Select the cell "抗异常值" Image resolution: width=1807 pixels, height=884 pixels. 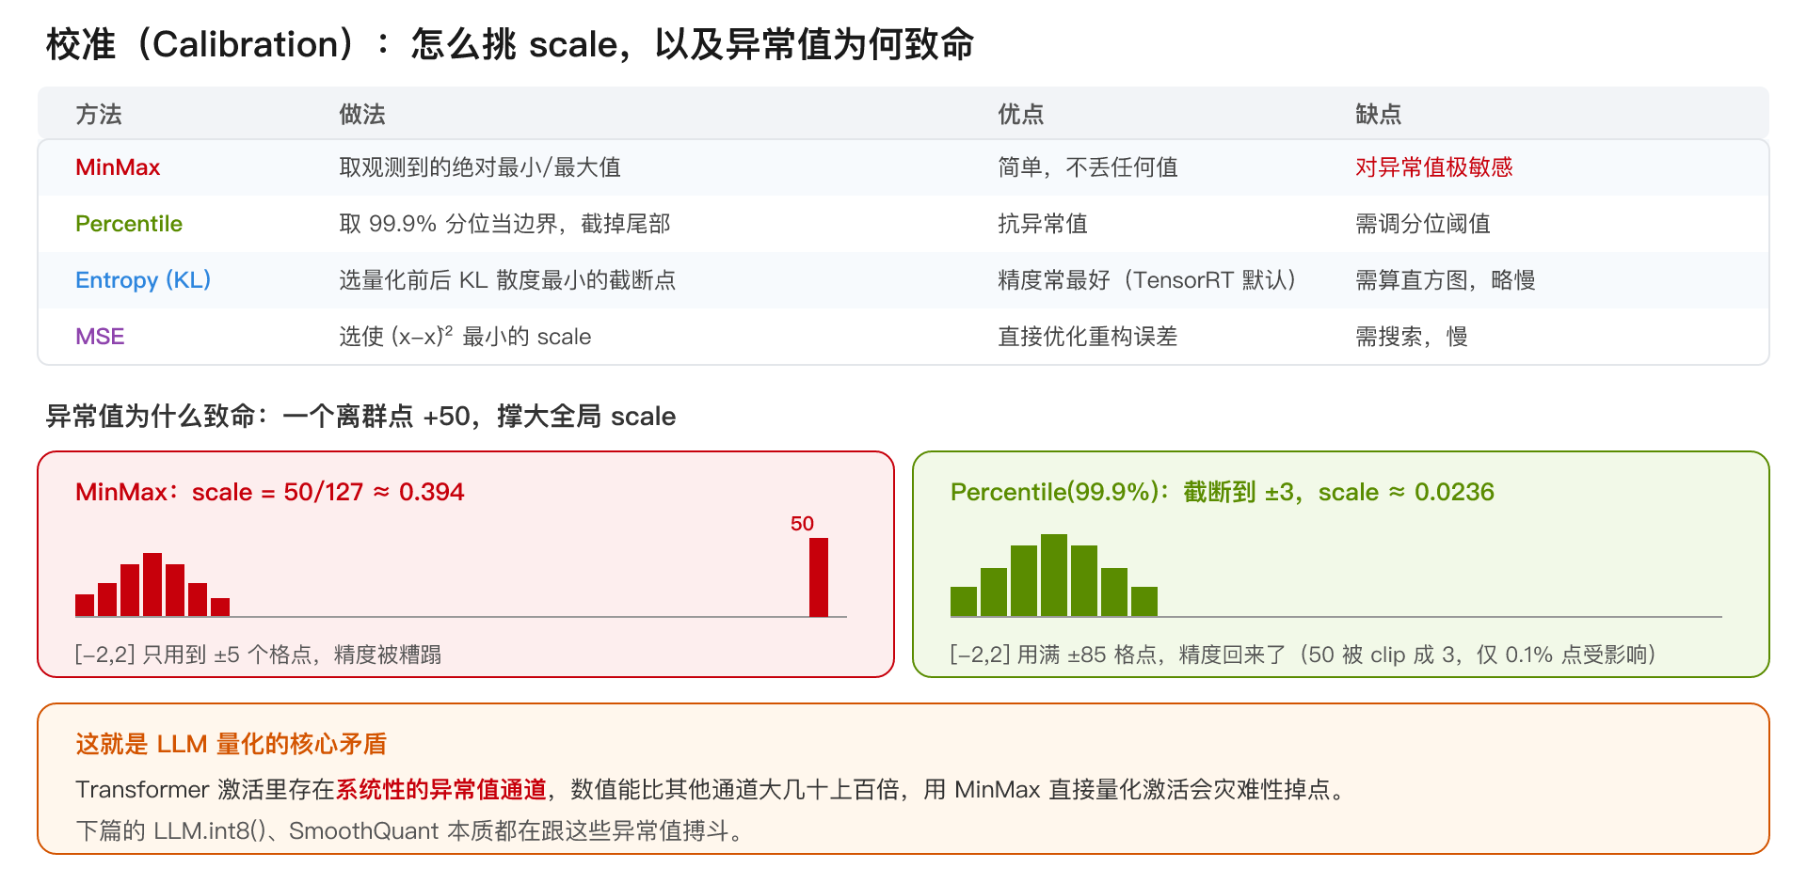(1043, 224)
